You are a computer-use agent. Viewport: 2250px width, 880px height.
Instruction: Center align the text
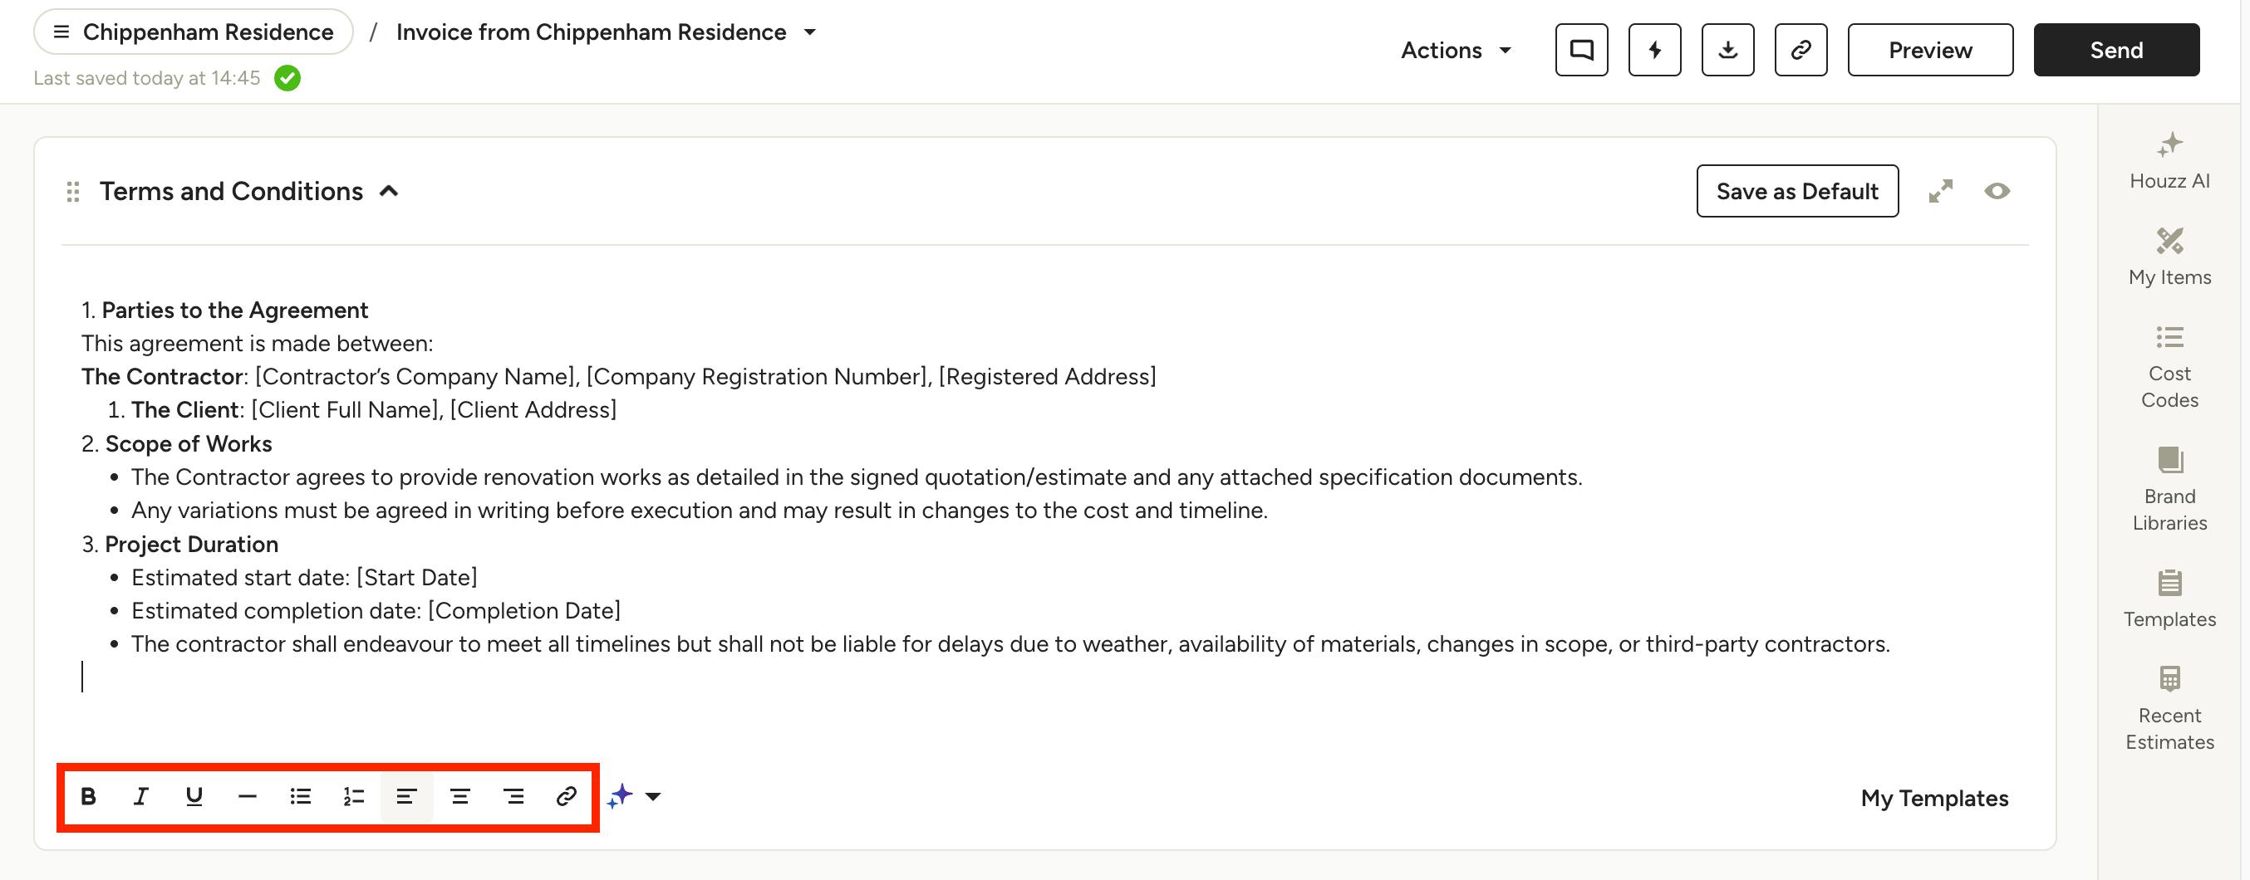coord(460,796)
